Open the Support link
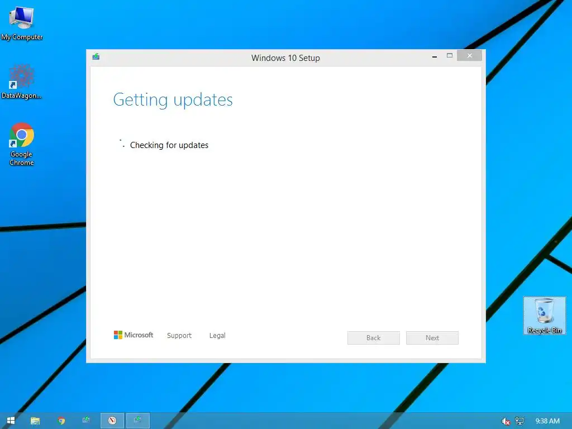The image size is (572, 429). coord(179,336)
